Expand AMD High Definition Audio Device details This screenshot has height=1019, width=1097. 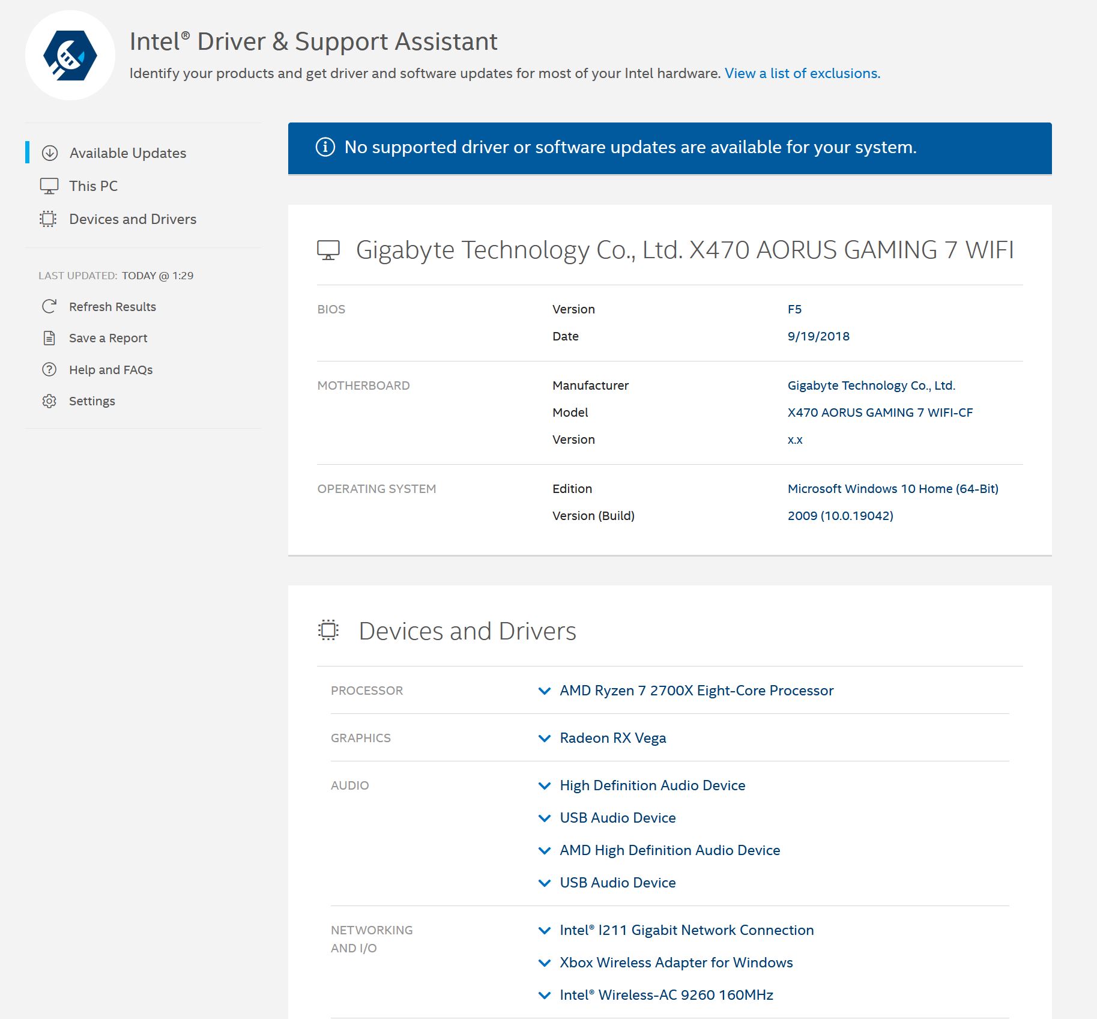point(545,851)
